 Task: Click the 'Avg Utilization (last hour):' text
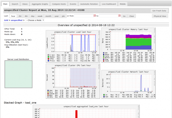16,45
